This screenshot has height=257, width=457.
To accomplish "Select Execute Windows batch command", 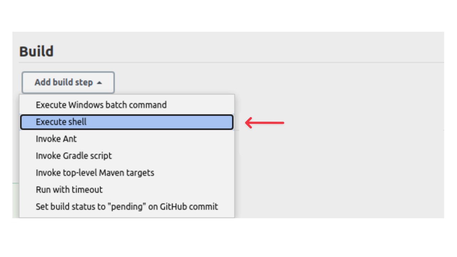I will click(101, 105).
